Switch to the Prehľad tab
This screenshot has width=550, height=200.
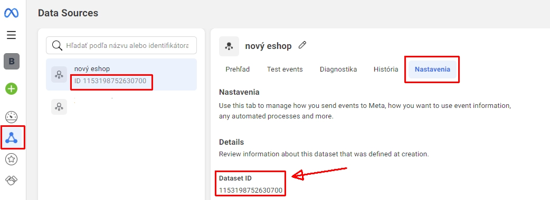pos(238,69)
